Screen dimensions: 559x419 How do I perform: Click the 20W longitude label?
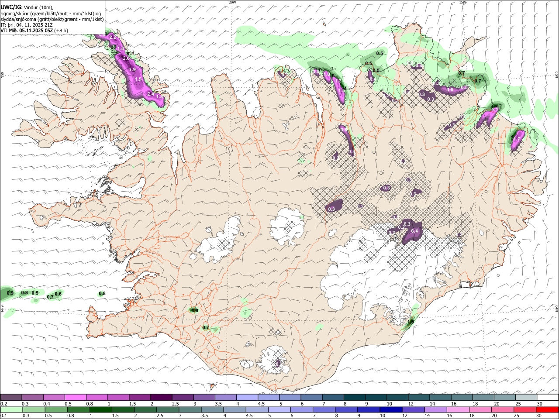[x=233, y=2]
